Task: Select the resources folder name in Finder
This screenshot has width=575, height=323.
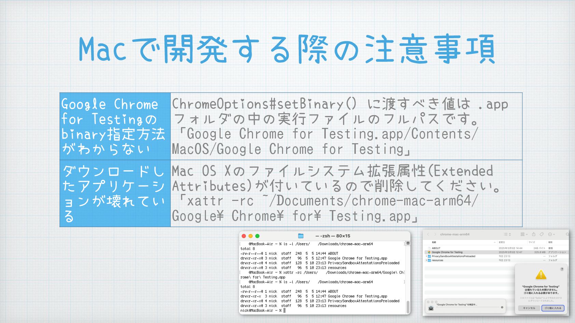Action: tap(437, 260)
